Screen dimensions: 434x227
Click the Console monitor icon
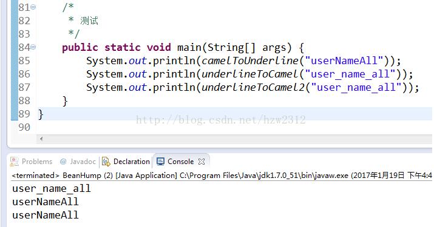pos(160,162)
